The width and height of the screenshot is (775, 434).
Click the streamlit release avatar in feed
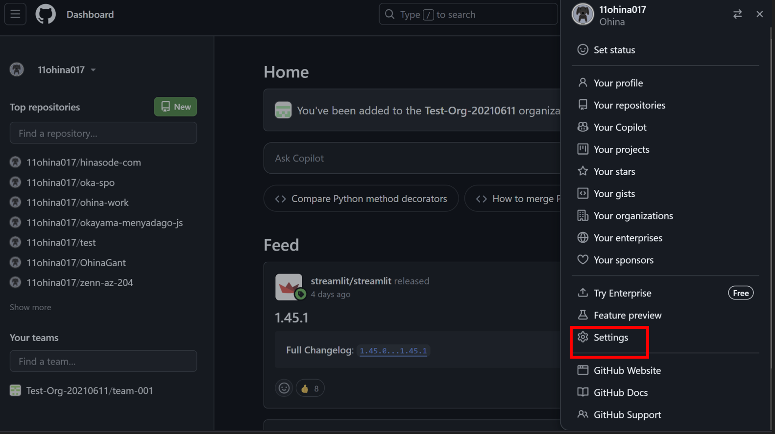[289, 287]
